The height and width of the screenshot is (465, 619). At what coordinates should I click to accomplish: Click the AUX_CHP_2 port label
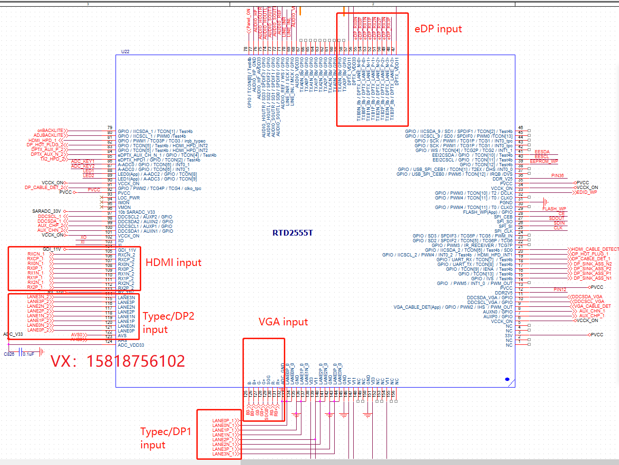tap(49, 226)
